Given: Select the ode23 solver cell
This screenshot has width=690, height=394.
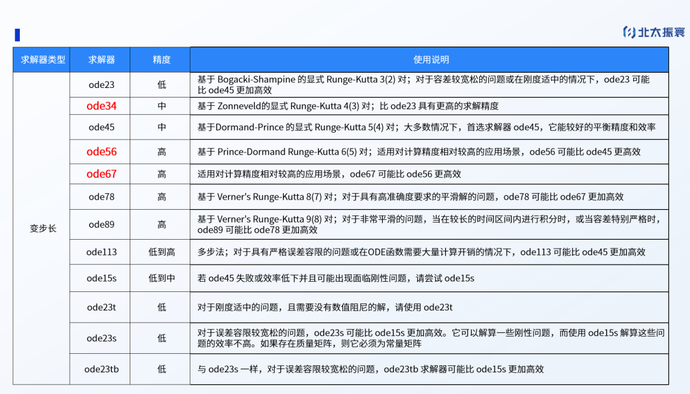Looking at the screenshot, I should pos(102,85).
